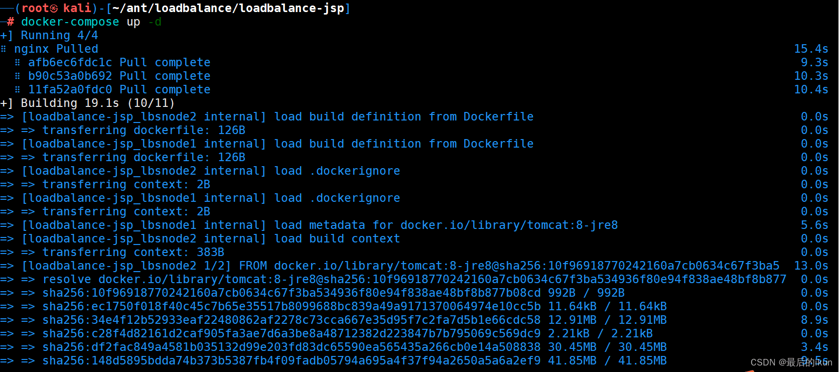Click lbsnode1 load metadata for tomcat:8-jre8 line

coord(320,225)
